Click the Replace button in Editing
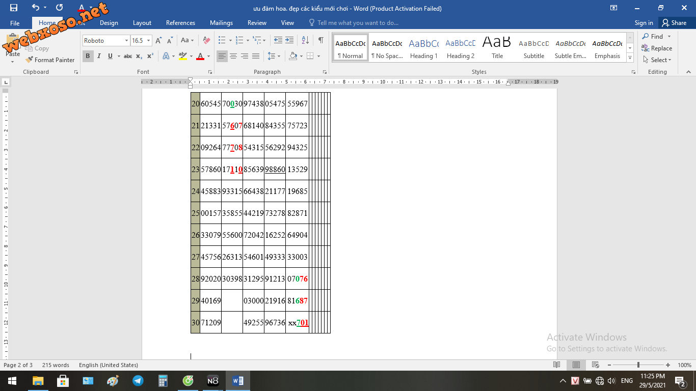This screenshot has height=391, width=696. pos(657,48)
